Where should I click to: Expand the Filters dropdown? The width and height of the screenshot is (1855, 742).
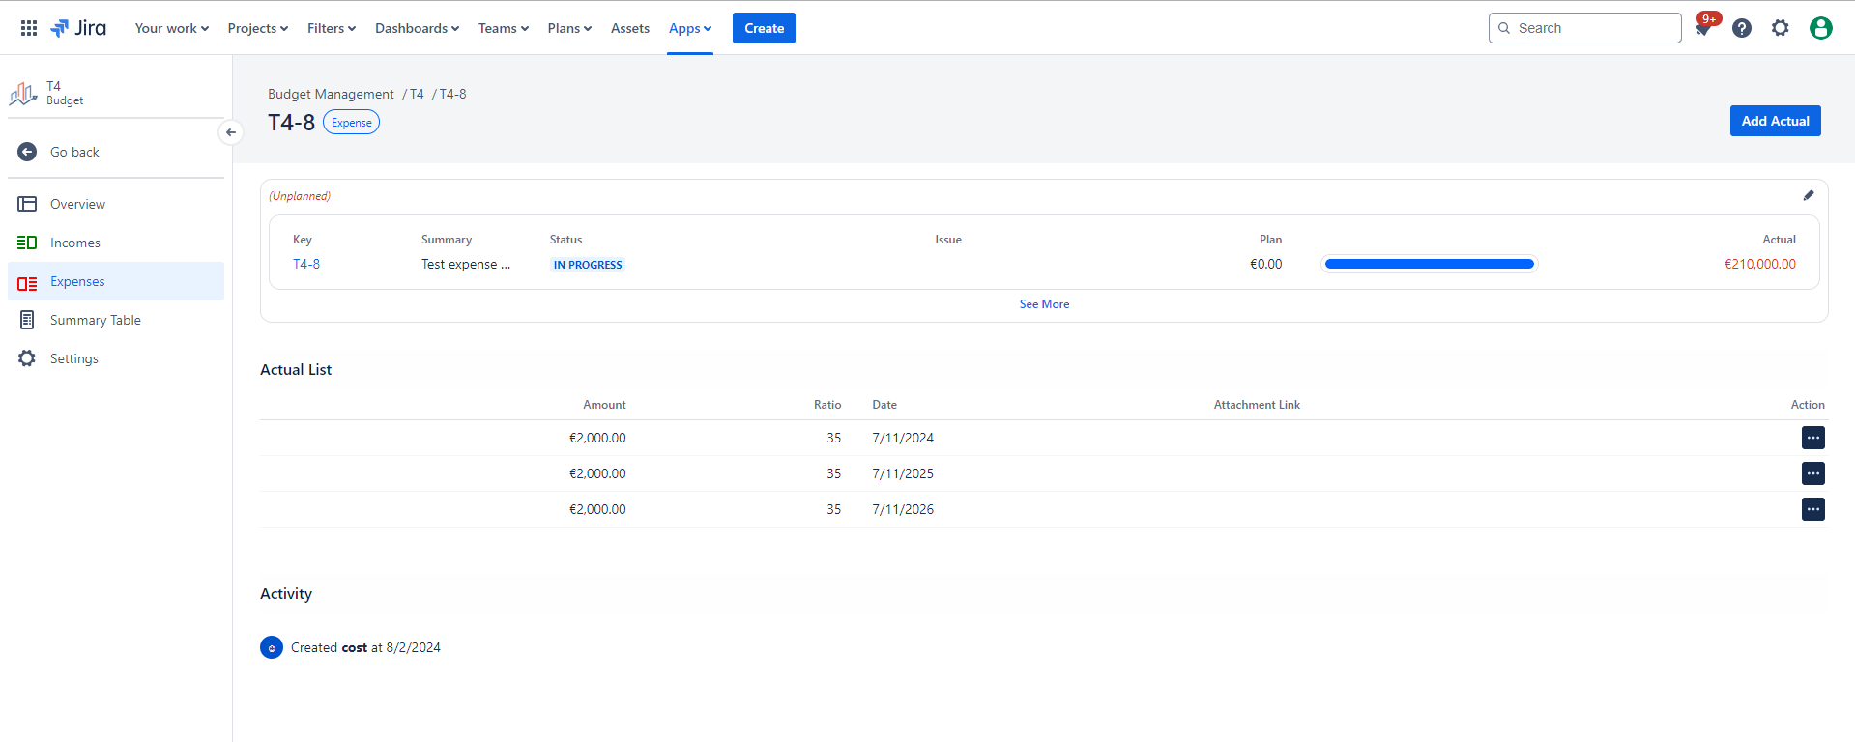(x=332, y=28)
